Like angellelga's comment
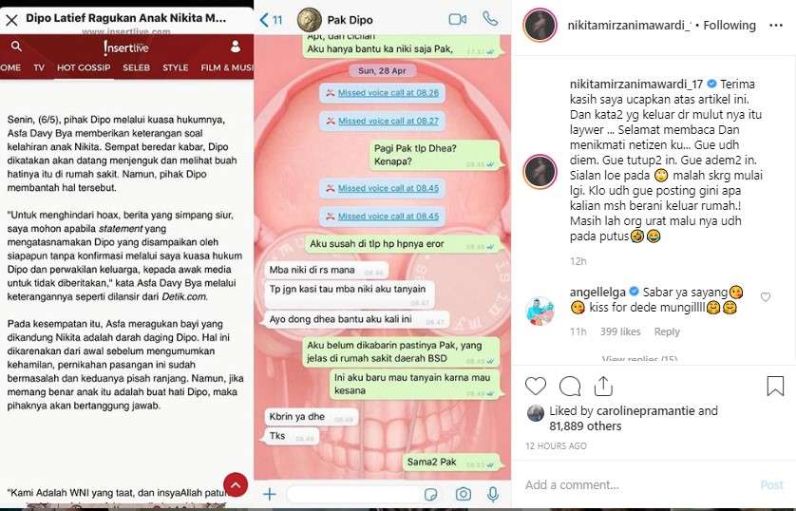796x511 pixels. 766,297
